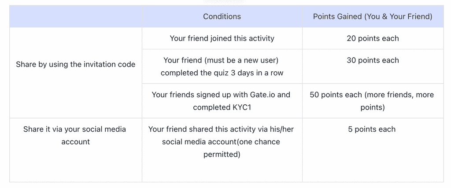Click "Your friends signed up with Gate.io and" line
Screen dimensions: 451x188
(222, 95)
